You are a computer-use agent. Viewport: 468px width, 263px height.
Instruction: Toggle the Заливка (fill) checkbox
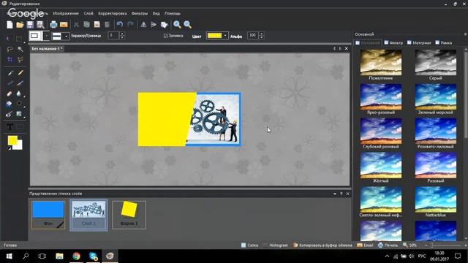click(166, 36)
